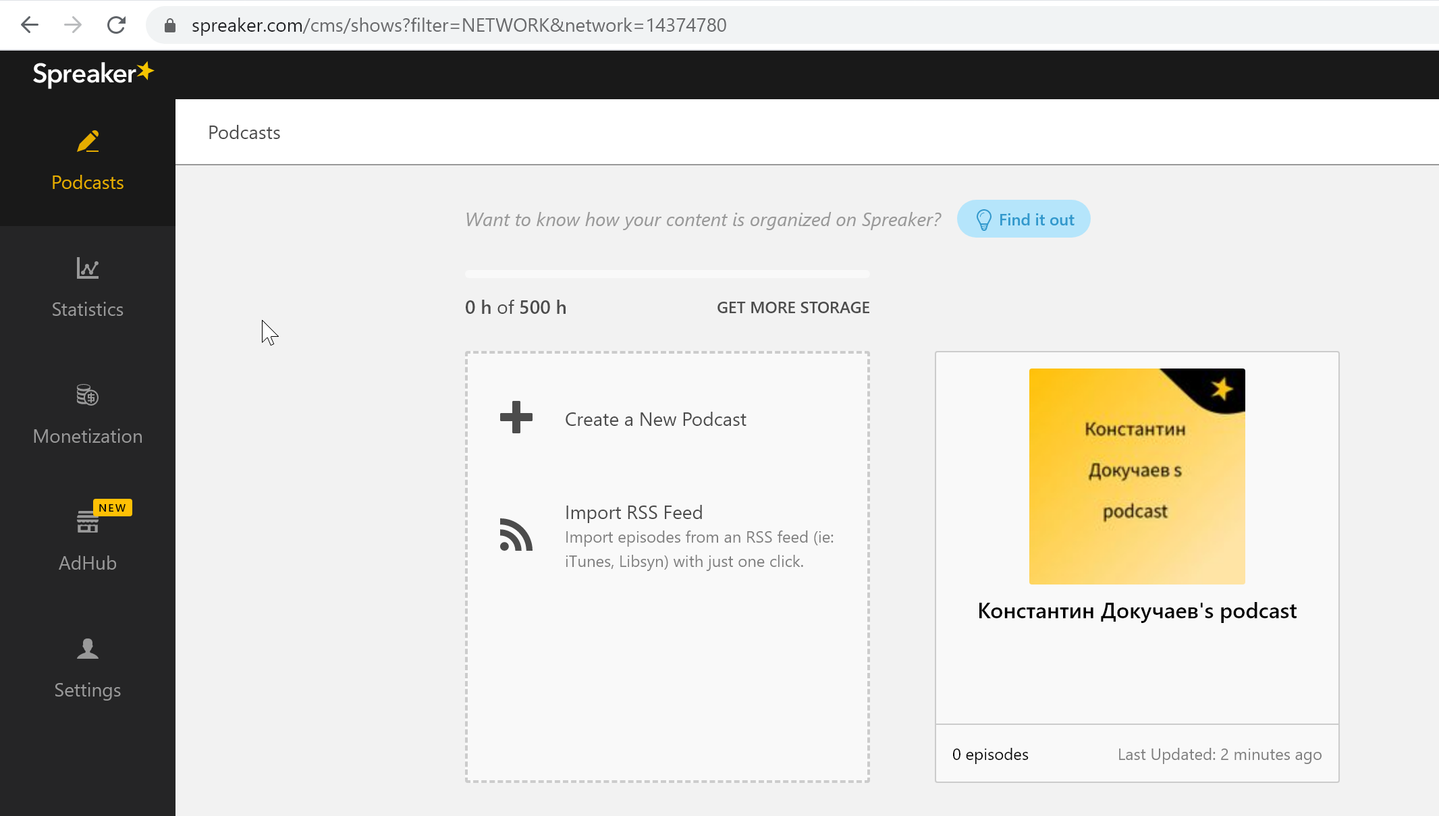
Task: Click the RSS feed icon
Action: [x=516, y=535]
